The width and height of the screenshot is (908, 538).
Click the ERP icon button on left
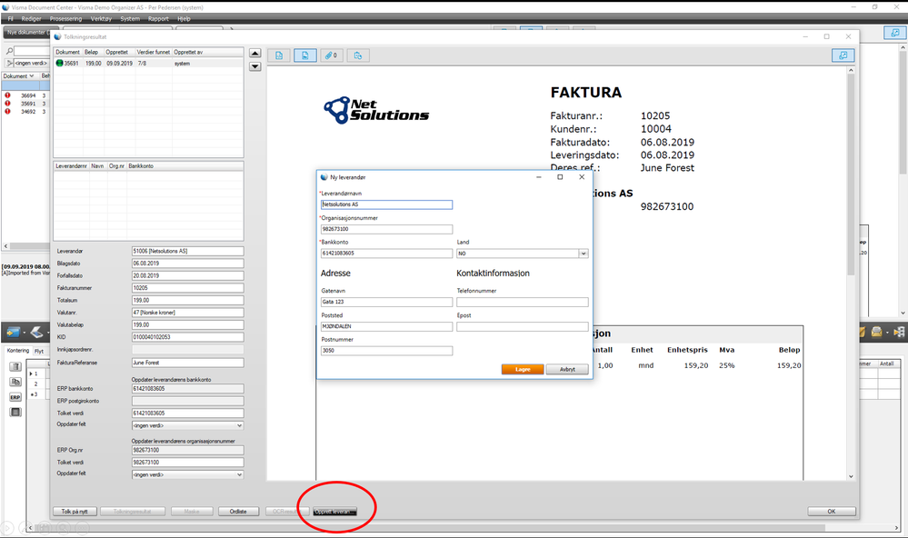tap(15, 397)
